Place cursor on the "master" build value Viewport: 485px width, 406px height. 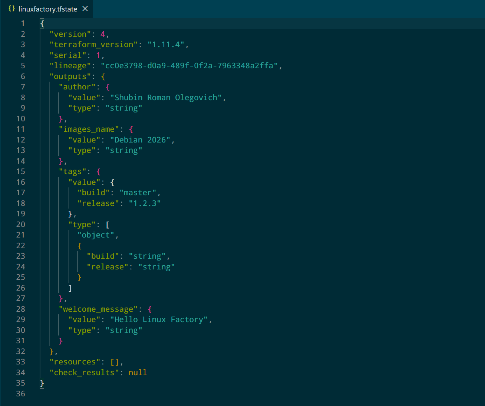[138, 193]
